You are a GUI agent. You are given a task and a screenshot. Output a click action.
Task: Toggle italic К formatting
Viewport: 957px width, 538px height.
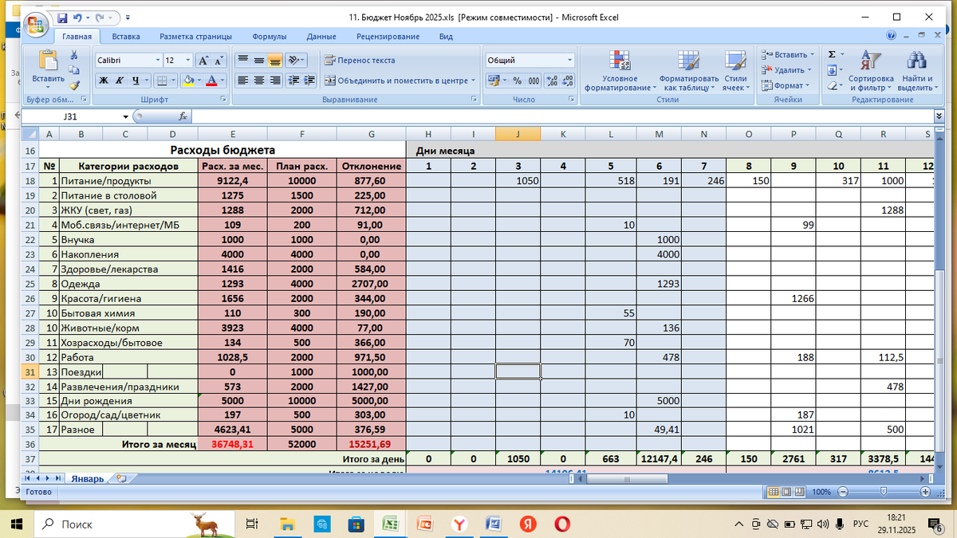[x=120, y=81]
